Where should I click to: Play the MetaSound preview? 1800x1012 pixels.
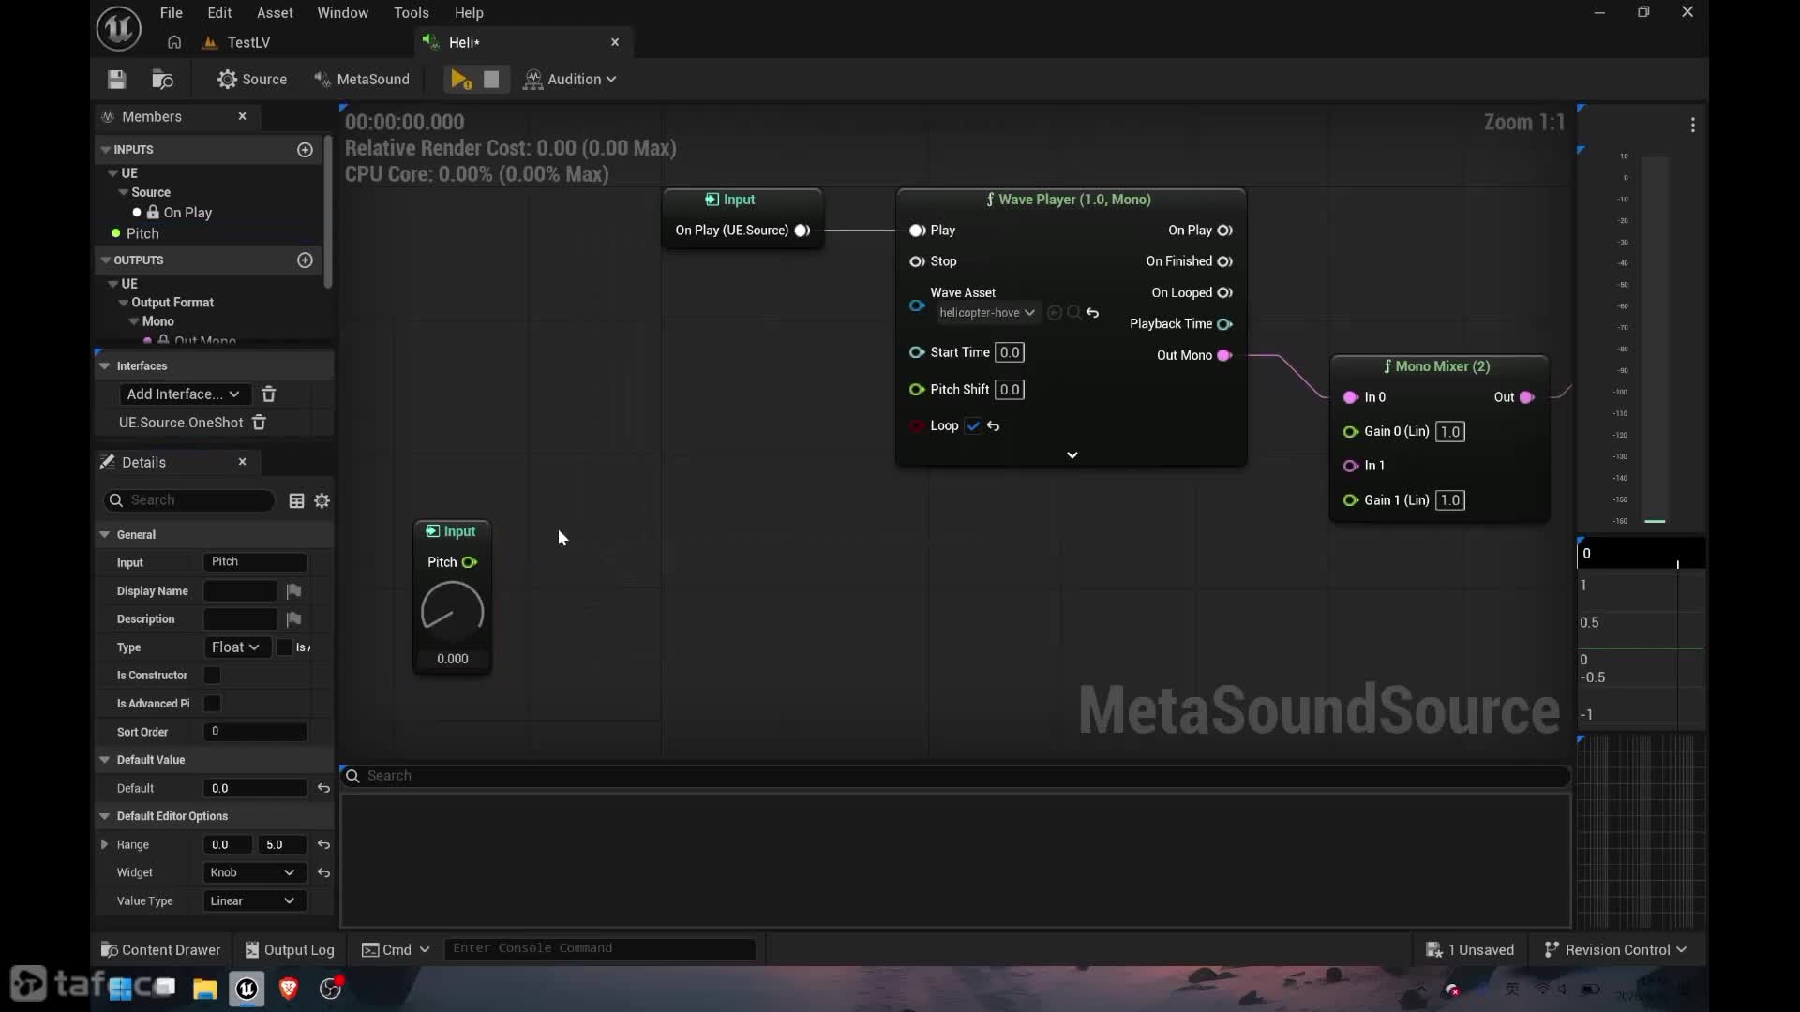(x=461, y=80)
